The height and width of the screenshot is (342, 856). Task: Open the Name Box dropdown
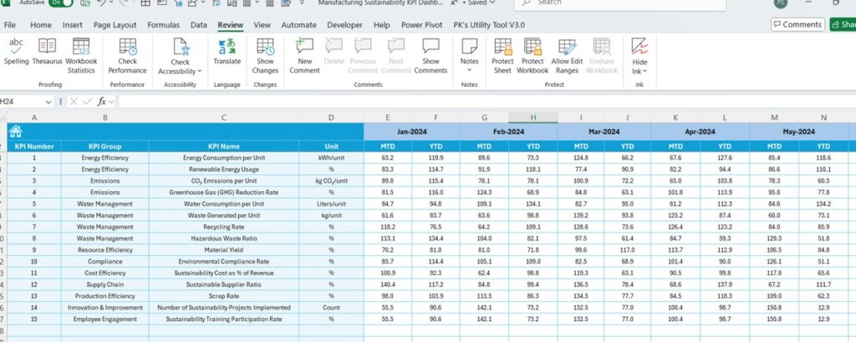[x=48, y=102]
